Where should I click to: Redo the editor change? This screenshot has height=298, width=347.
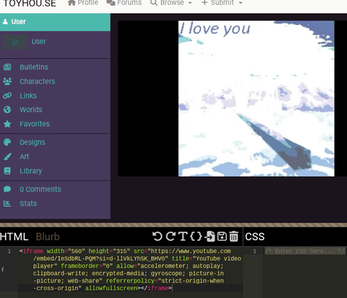point(171,236)
